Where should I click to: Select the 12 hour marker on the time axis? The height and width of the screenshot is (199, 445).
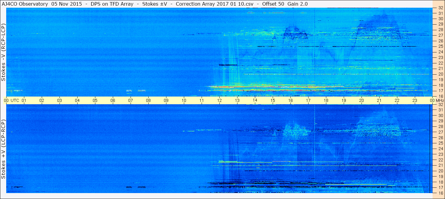point(219,100)
